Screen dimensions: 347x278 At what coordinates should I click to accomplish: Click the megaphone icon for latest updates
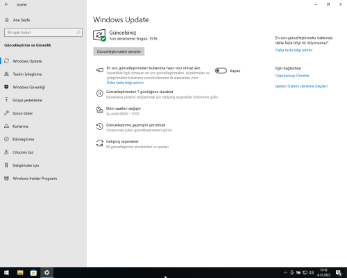(x=100, y=70)
